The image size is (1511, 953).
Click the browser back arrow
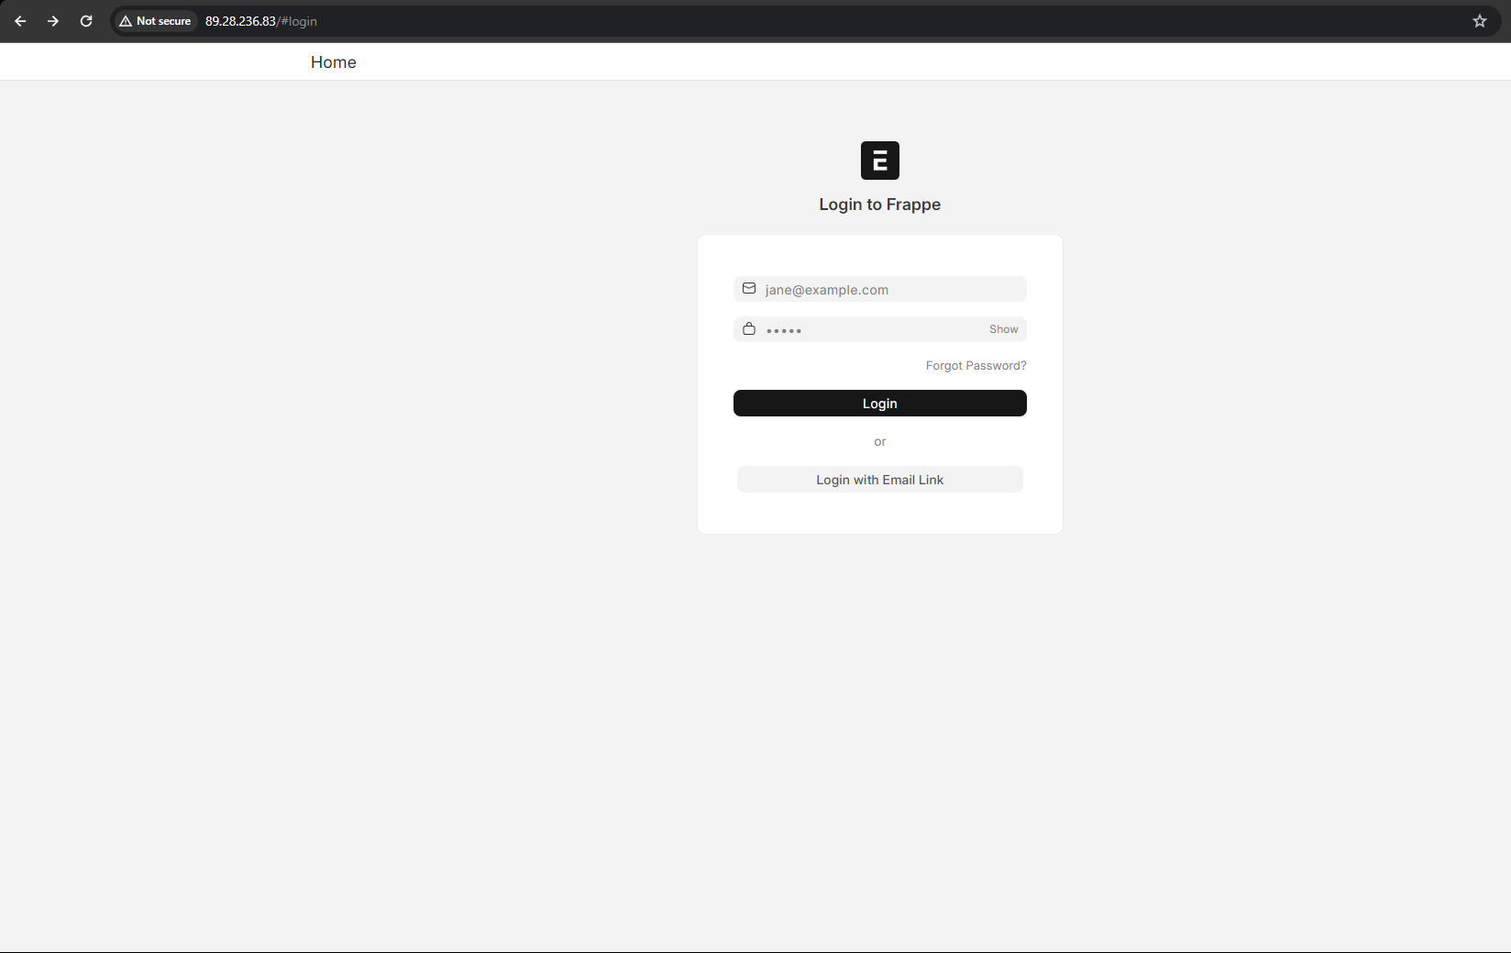pyautogui.click(x=20, y=21)
